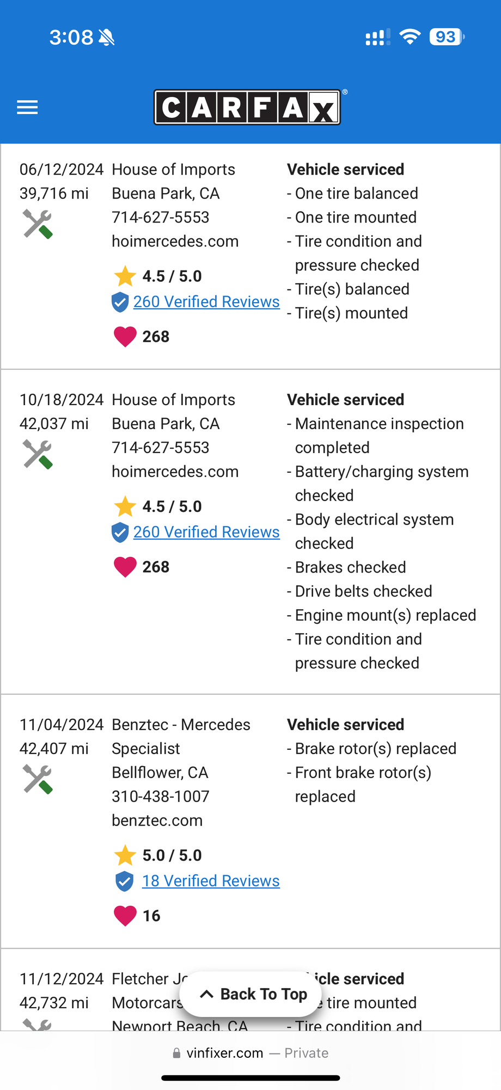
Task: Tap the Back To Top chevron arrow
Action: click(x=206, y=994)
